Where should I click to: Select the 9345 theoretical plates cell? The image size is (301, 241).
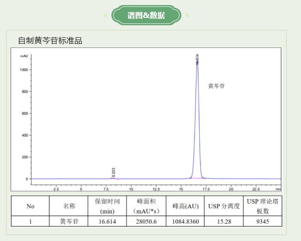coord(262,221)
